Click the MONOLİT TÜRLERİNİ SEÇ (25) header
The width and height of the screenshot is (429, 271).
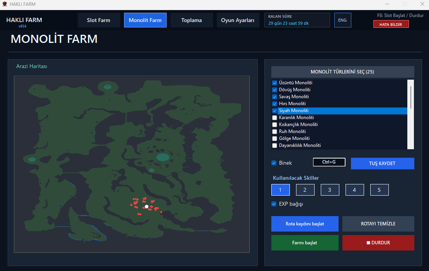(342, 72)
